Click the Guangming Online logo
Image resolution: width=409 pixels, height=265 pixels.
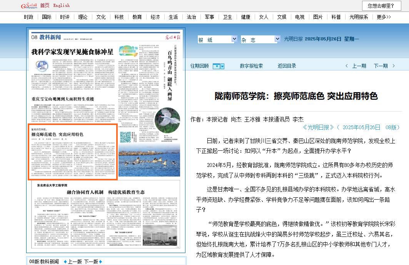click(28, 5)
